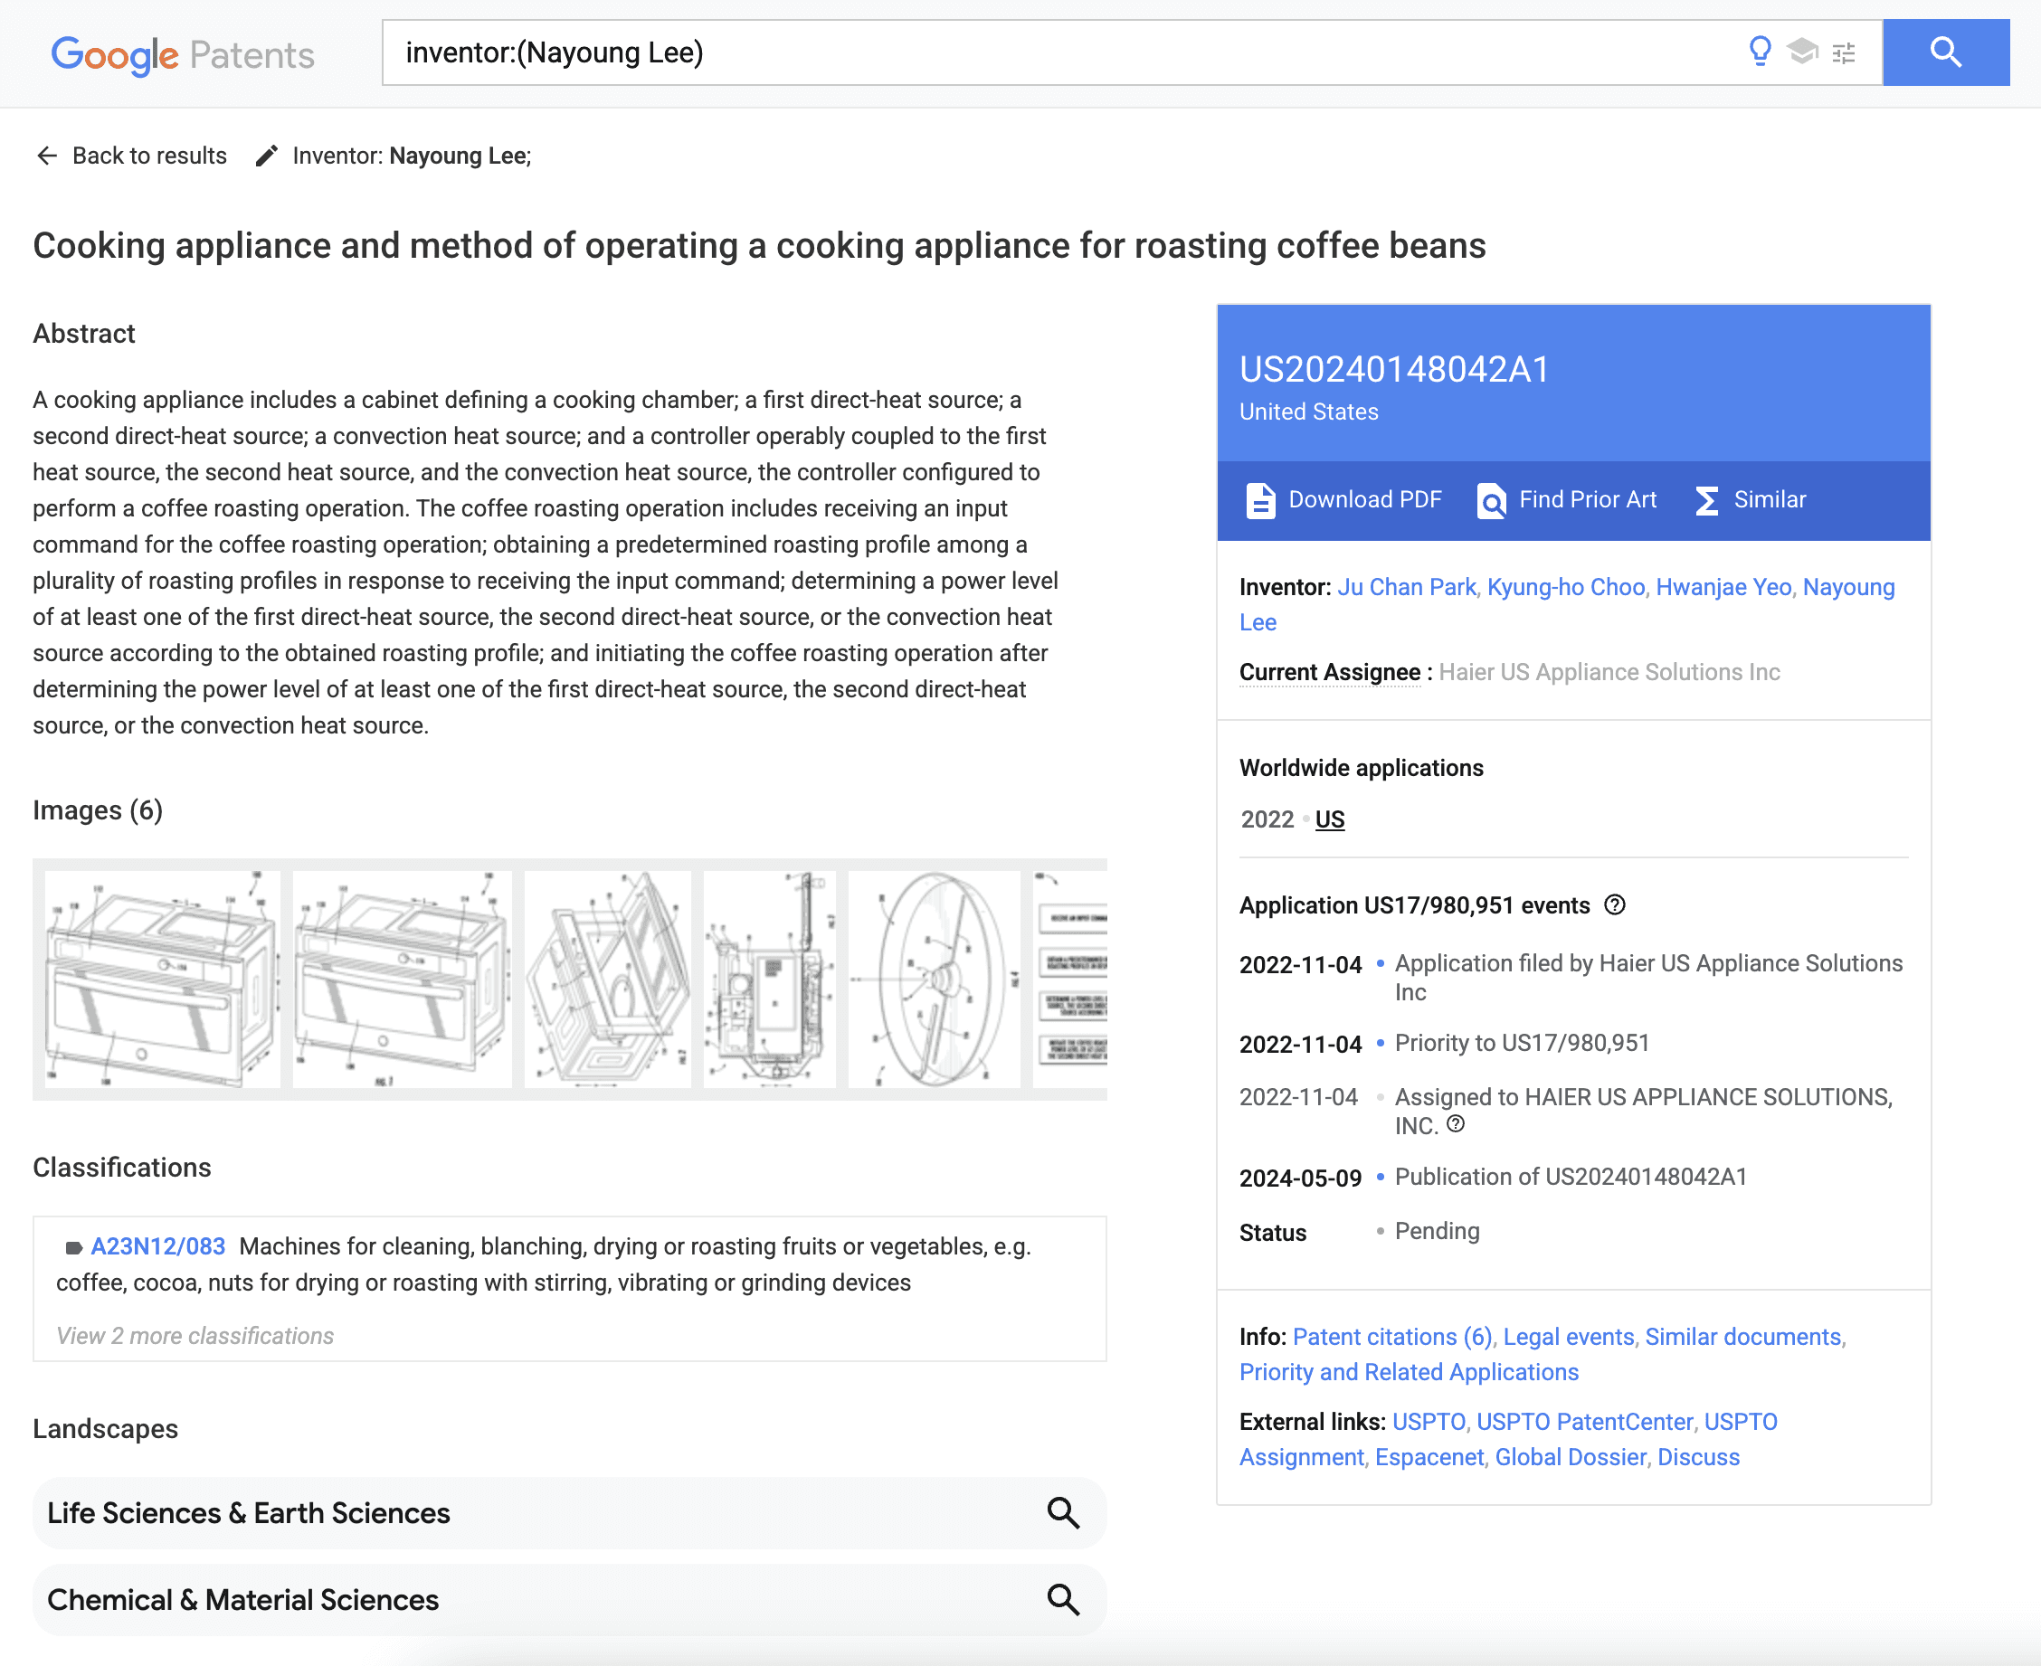The height and width of the screenshot is (1666, 2041).
Task: Open the first patent drawing thumbnail
Action: (161, 979)
